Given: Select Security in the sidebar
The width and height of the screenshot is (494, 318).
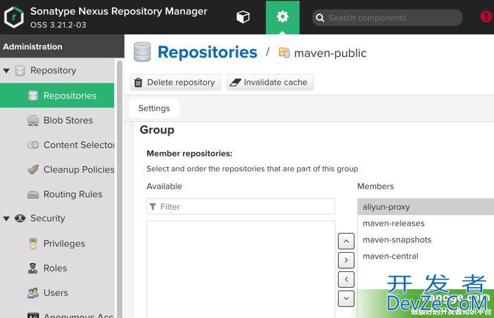Looking at the screenshot, I should (47, 218).
